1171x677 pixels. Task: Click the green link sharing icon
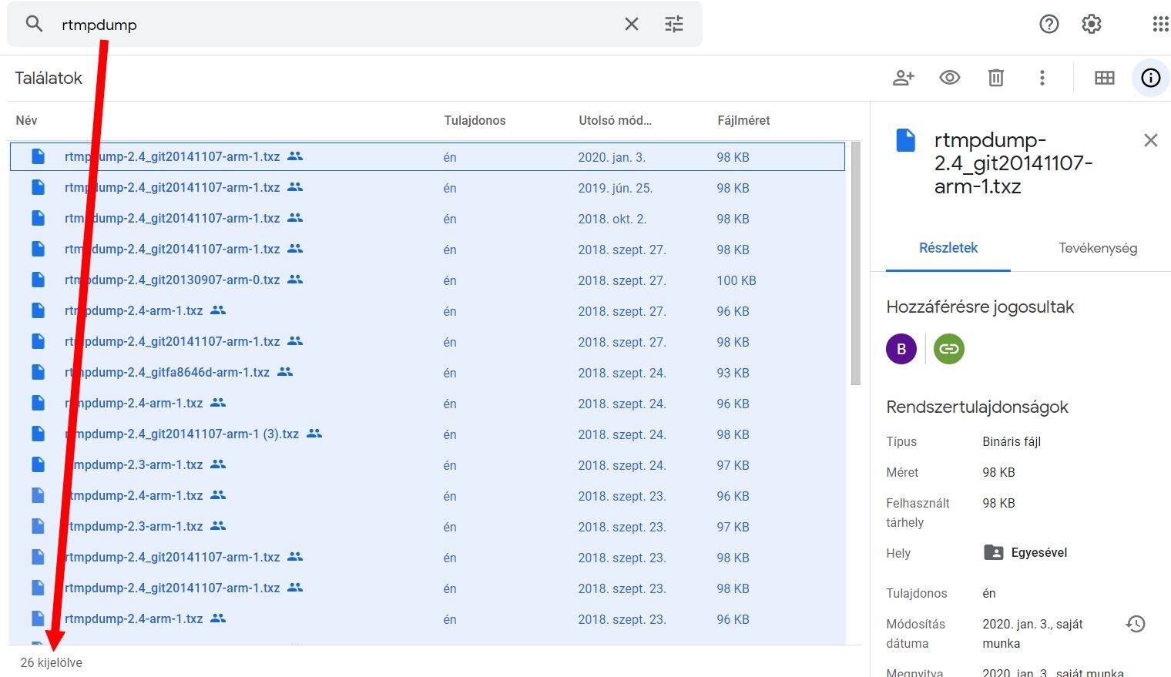point(949,349)
